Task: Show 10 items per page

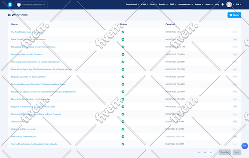Action: (199, 153)
